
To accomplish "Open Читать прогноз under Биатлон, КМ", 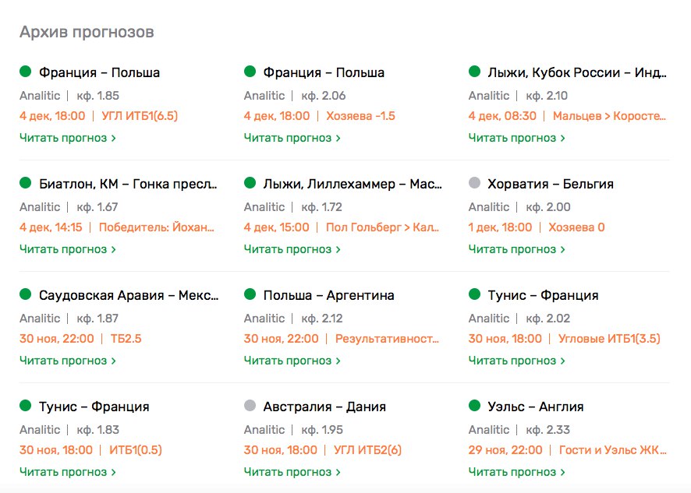I will click(x=67, y=249).
